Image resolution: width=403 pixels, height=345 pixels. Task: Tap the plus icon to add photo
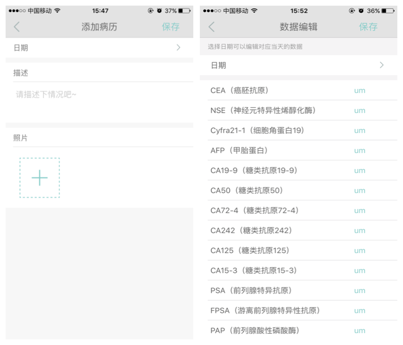coord(40,177)
